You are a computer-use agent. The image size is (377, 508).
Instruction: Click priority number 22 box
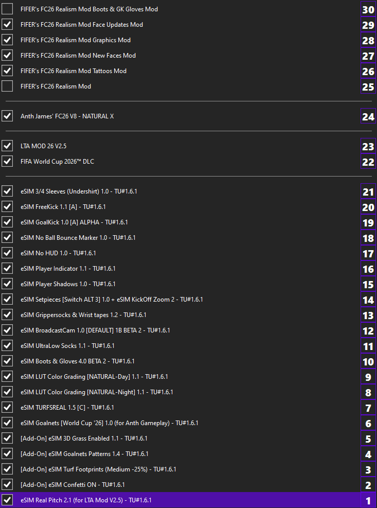[x=368, y=161]
